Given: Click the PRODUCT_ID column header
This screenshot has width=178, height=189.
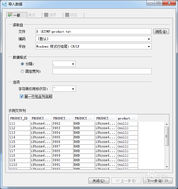Looking at the screenshot, I should coord(20,118).
